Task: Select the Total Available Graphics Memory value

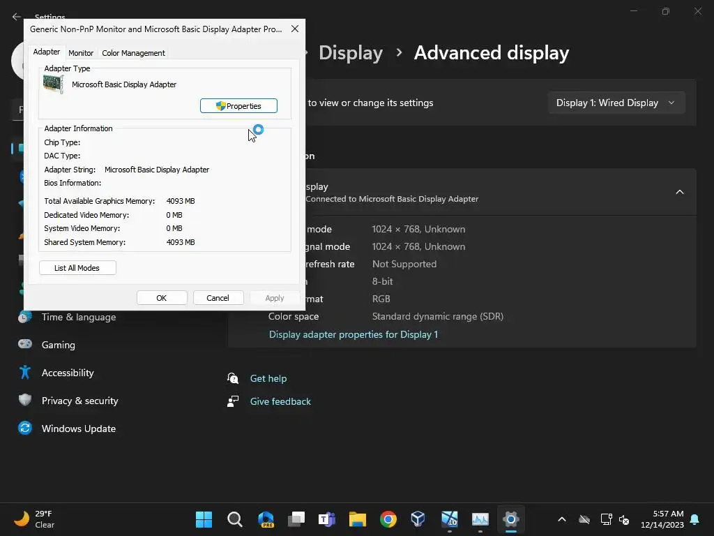Action: pos(181,201)
